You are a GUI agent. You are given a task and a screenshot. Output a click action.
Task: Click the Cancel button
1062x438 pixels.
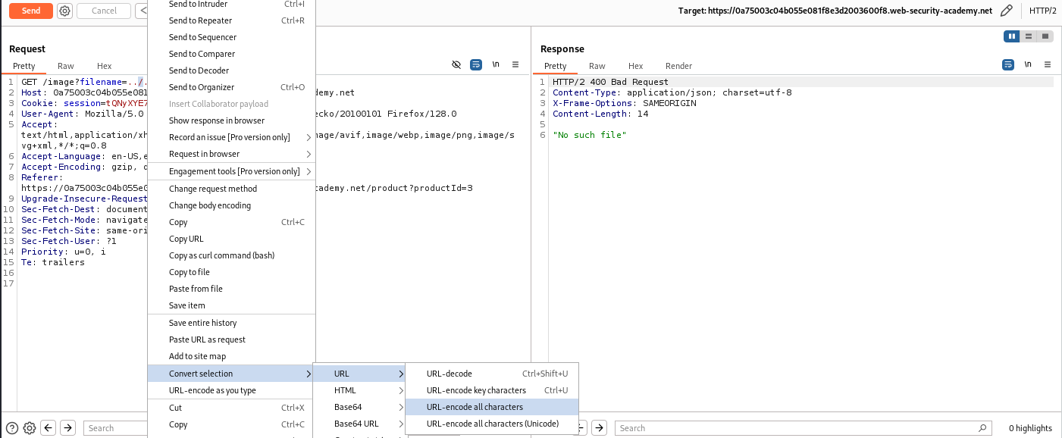click(104, 11)
